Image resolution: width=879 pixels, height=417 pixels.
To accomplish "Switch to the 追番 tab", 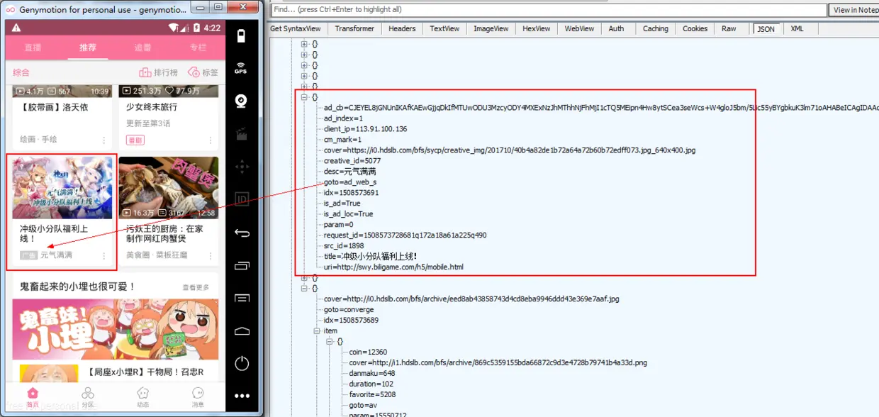I will coord(143,48).
